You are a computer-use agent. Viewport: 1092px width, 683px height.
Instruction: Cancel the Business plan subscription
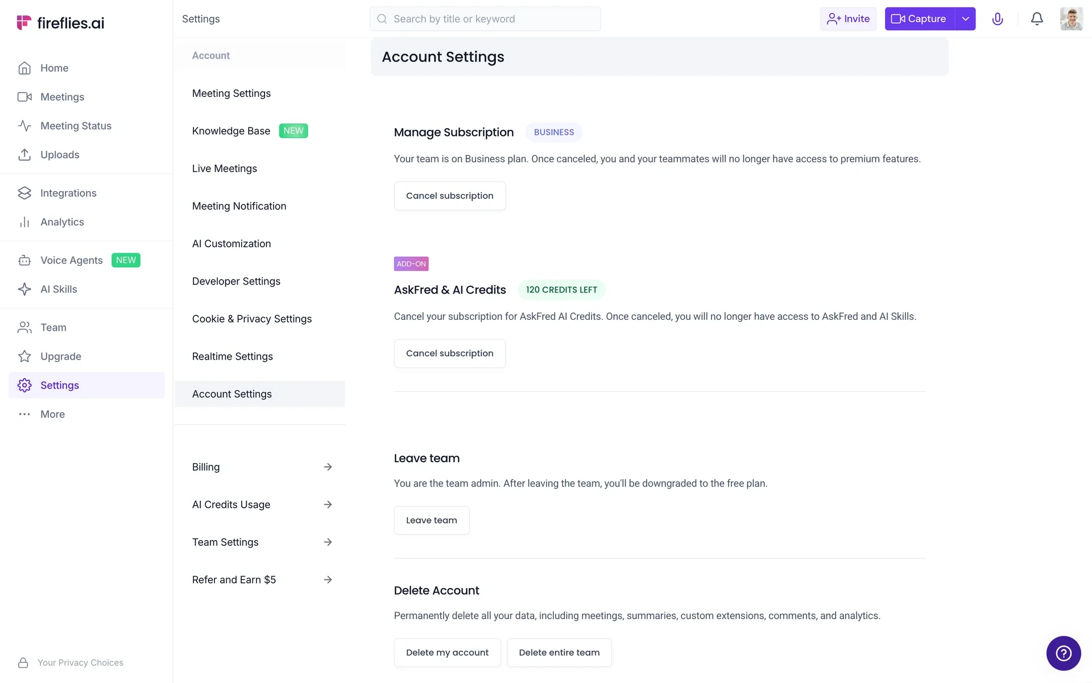449,196
